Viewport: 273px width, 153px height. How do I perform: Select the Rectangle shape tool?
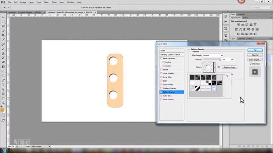pyautogui.click(x=3, y=94)
